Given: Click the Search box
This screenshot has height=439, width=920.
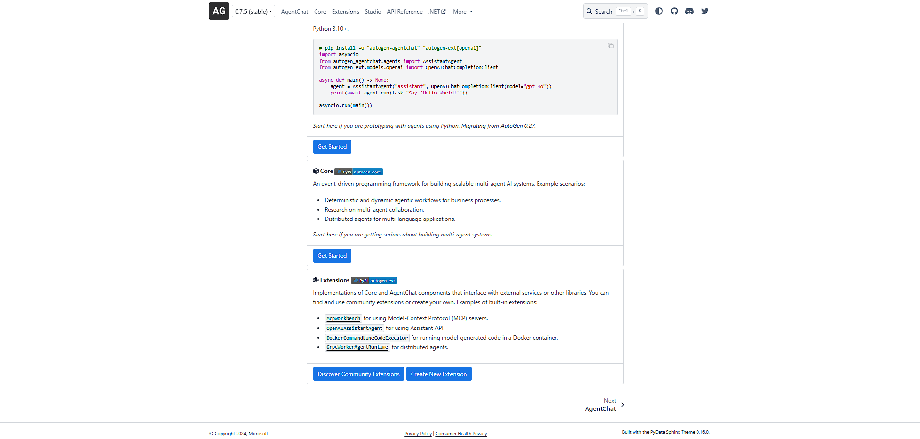Looking at the screenshot, I should (615, 11).
